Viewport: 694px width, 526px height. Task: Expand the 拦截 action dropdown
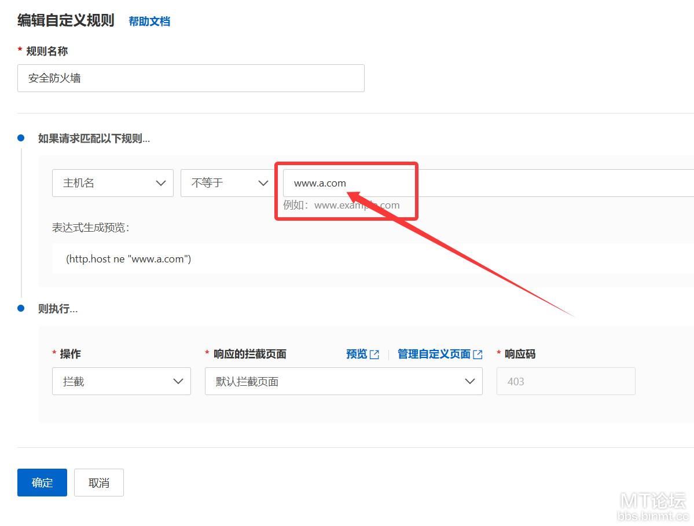121,382
